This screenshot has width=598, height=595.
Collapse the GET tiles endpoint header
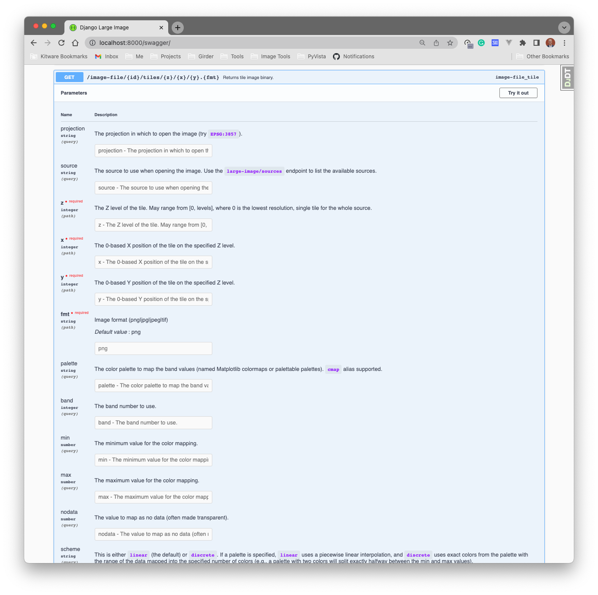299,77
